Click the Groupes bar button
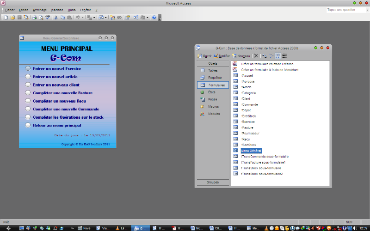 [213, 182]
